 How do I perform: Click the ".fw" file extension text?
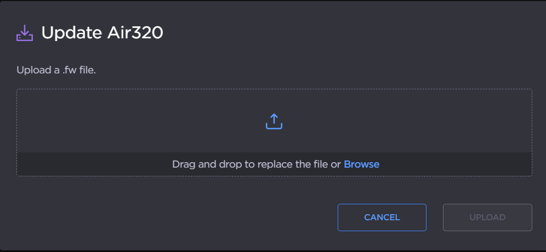pyautogui.click(x=70, y=71)
